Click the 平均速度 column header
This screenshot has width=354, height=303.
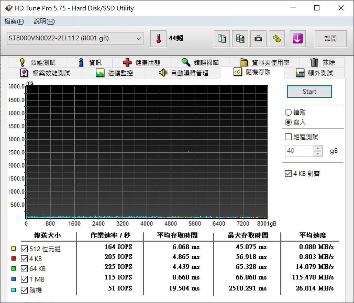click(x=313, y=235)
